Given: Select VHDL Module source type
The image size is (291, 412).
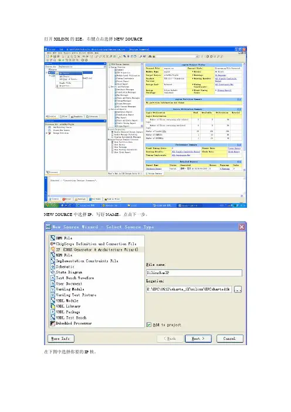Looking at the screenshot, I should [65, 300].
